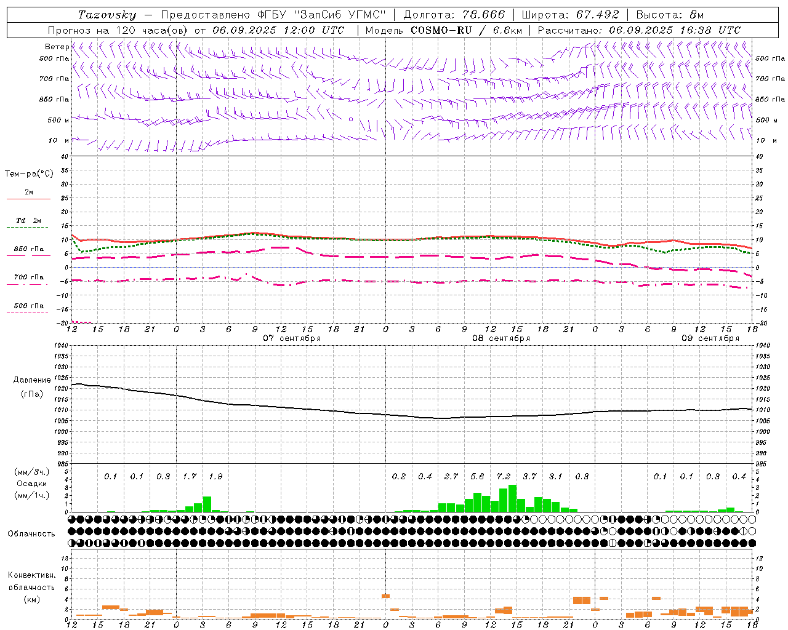Select the 'Прогноз на 120 часа(ов)' forecast text
The width and height of the screenshot is (788, 630).
[118, 30]
